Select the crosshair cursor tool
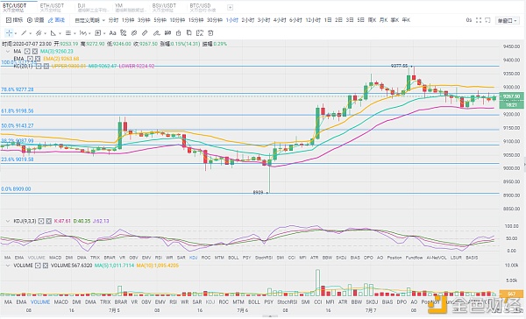The width and height of the screenshot is (526, 319). click(9, 33)
